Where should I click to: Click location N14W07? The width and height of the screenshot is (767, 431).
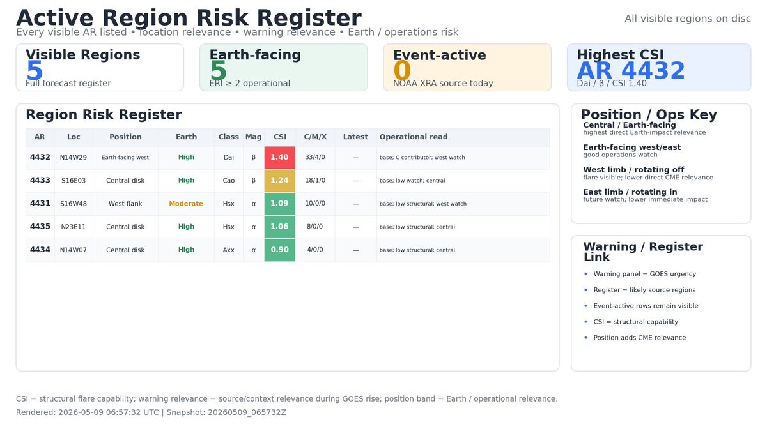pyautogui.click(x=74, y=250)
